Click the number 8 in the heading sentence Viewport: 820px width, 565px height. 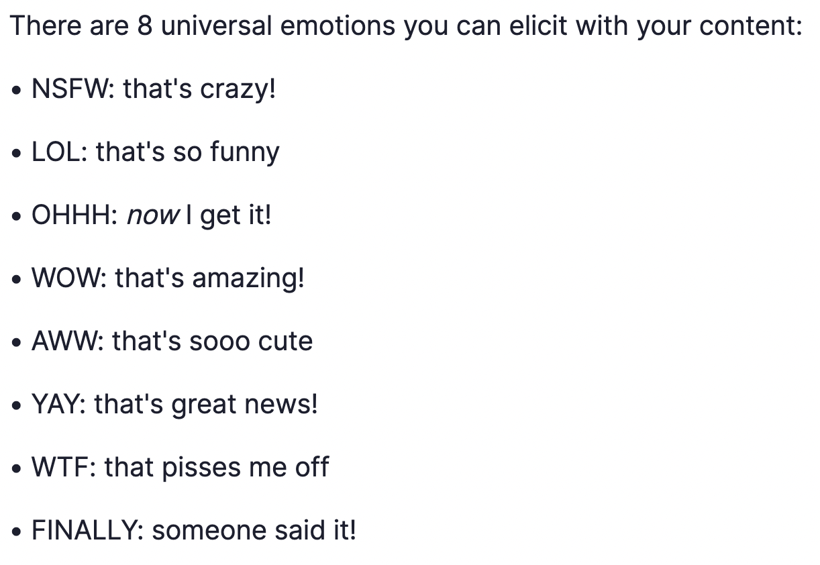pos(144,25)
